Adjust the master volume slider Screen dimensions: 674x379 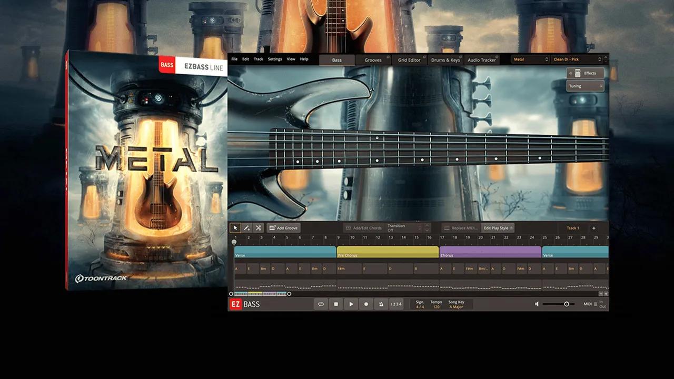point(559,304)
